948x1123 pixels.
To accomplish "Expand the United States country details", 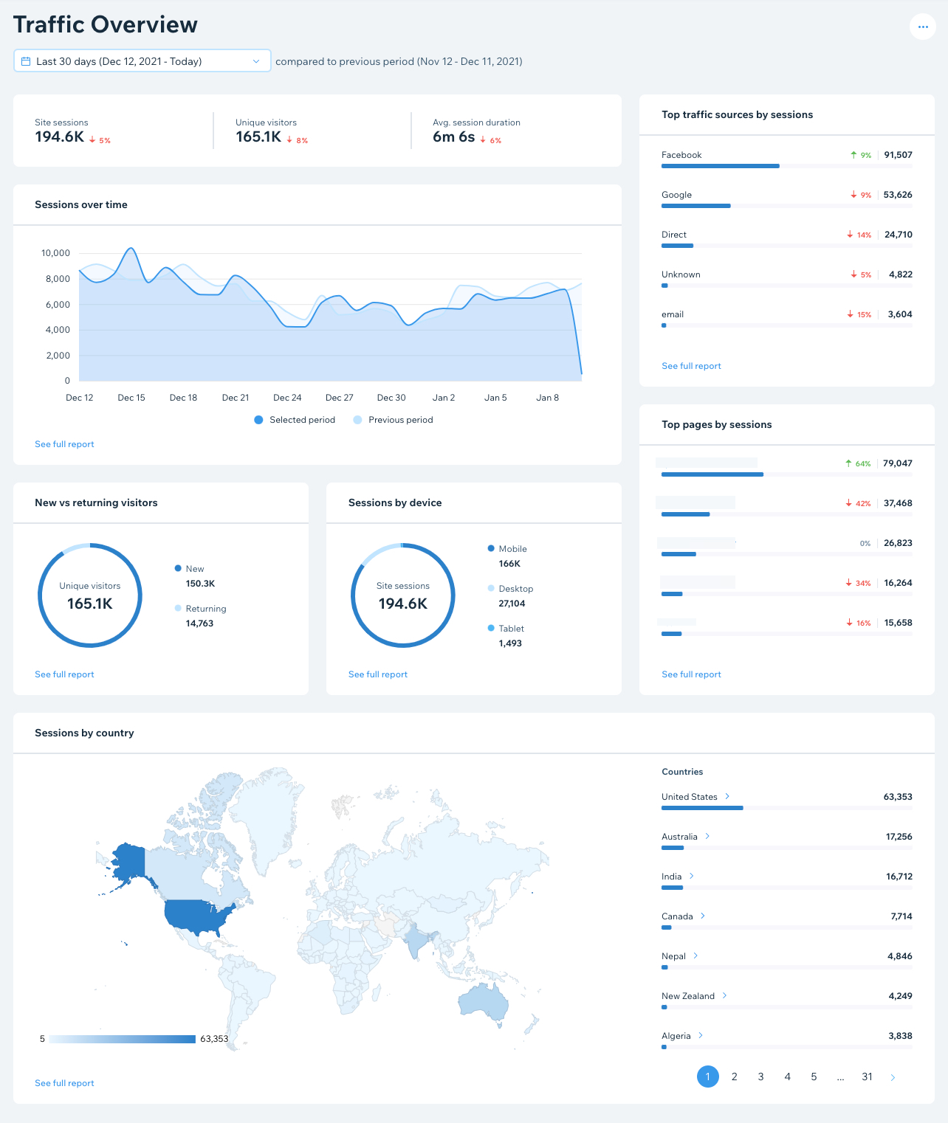I will tap(727, 796).
